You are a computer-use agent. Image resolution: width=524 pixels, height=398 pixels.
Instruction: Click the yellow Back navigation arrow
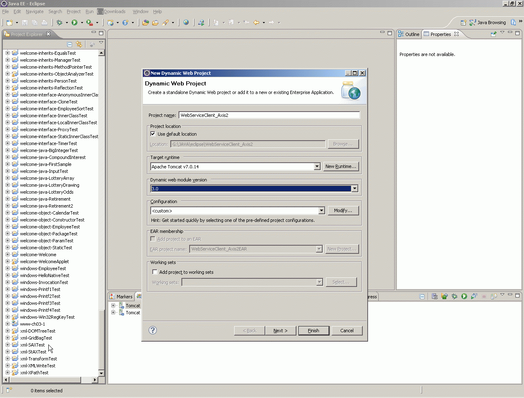coord(256,23)
